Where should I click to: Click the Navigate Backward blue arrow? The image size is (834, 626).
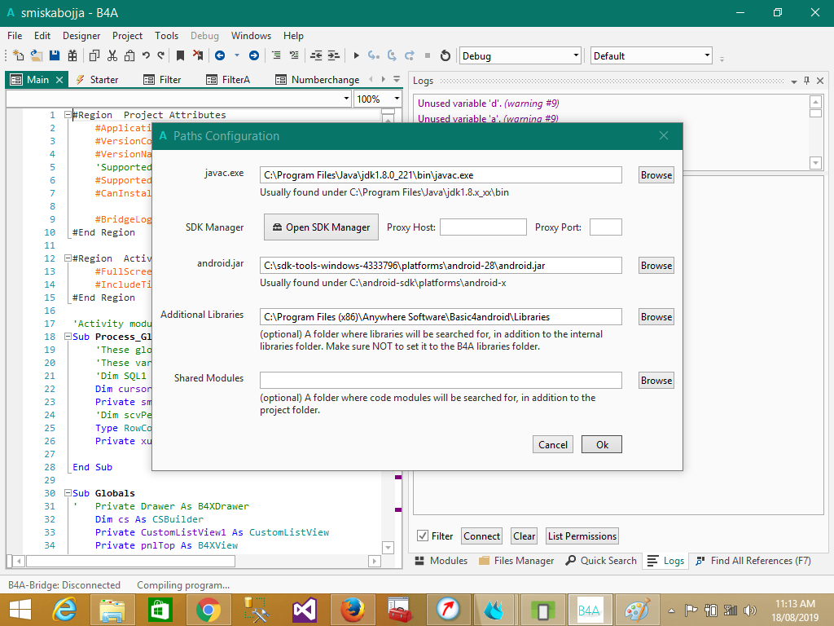tap(220, 56)
